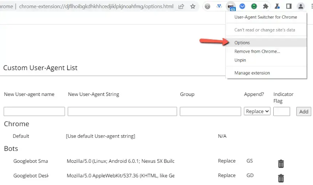This screenshot has width=313, height=185.
Task: Choose Remove from Chrome in context menu
Action: pos(257,52)
